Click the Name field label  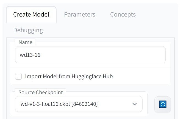(25, 42)
